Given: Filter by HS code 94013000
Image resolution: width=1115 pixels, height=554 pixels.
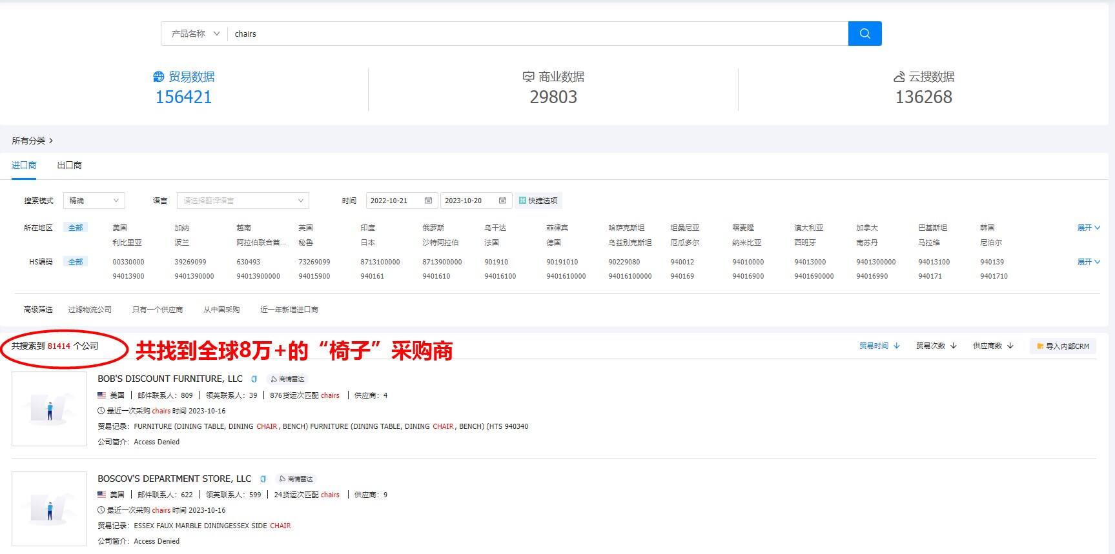Looking at the screenshot, I should (810, 262).
